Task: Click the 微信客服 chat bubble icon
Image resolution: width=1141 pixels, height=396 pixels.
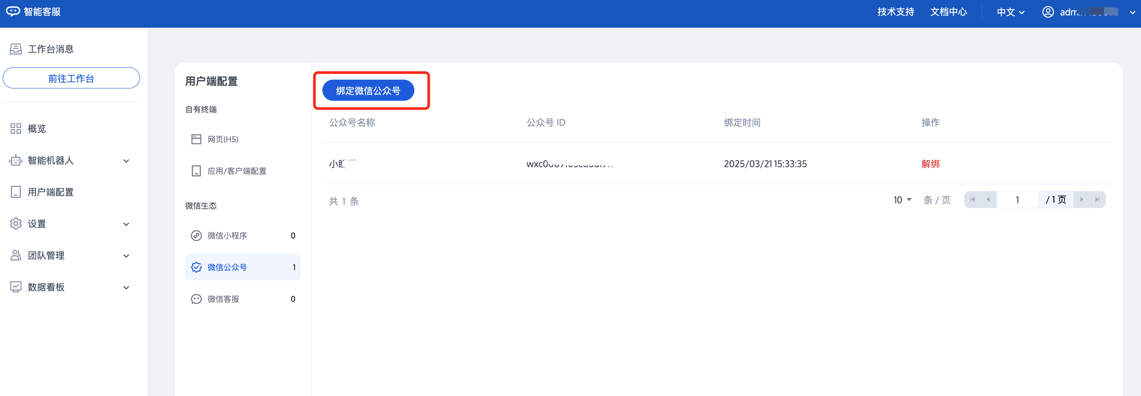Action: (196, 299)
